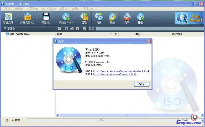Screen dimensions: 205x127
Task: Click the 不可引导 boot status label
Action: (x=9, y=29)
